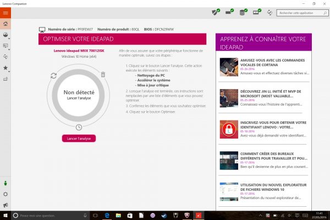Open Cortana voice commands article title
Screen dimensions: 330x220
(272, 63)
